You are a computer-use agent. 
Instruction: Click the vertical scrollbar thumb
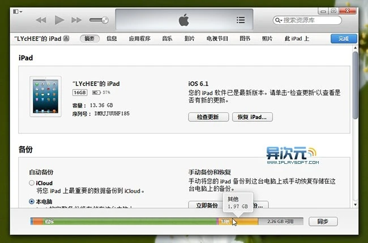[356, 85]
